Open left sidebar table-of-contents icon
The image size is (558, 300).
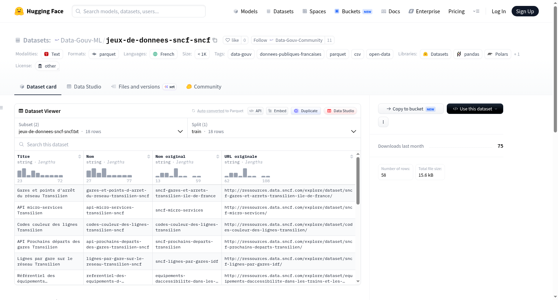pyautogui.click(x=2, y=108)
